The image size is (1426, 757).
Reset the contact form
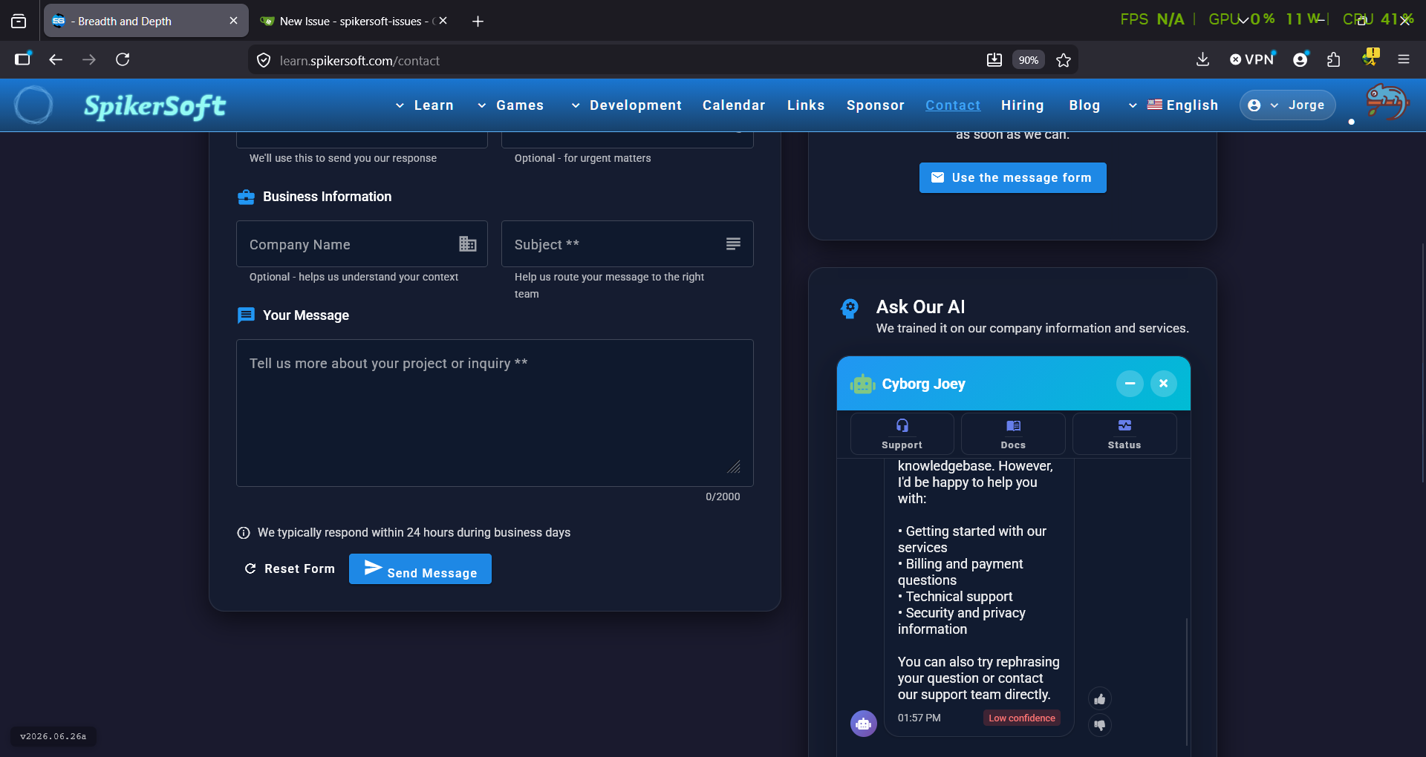(x=290, y=568)
